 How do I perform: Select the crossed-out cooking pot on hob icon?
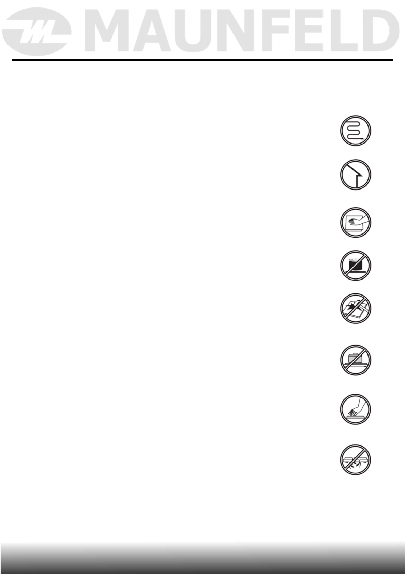[356, 360]
